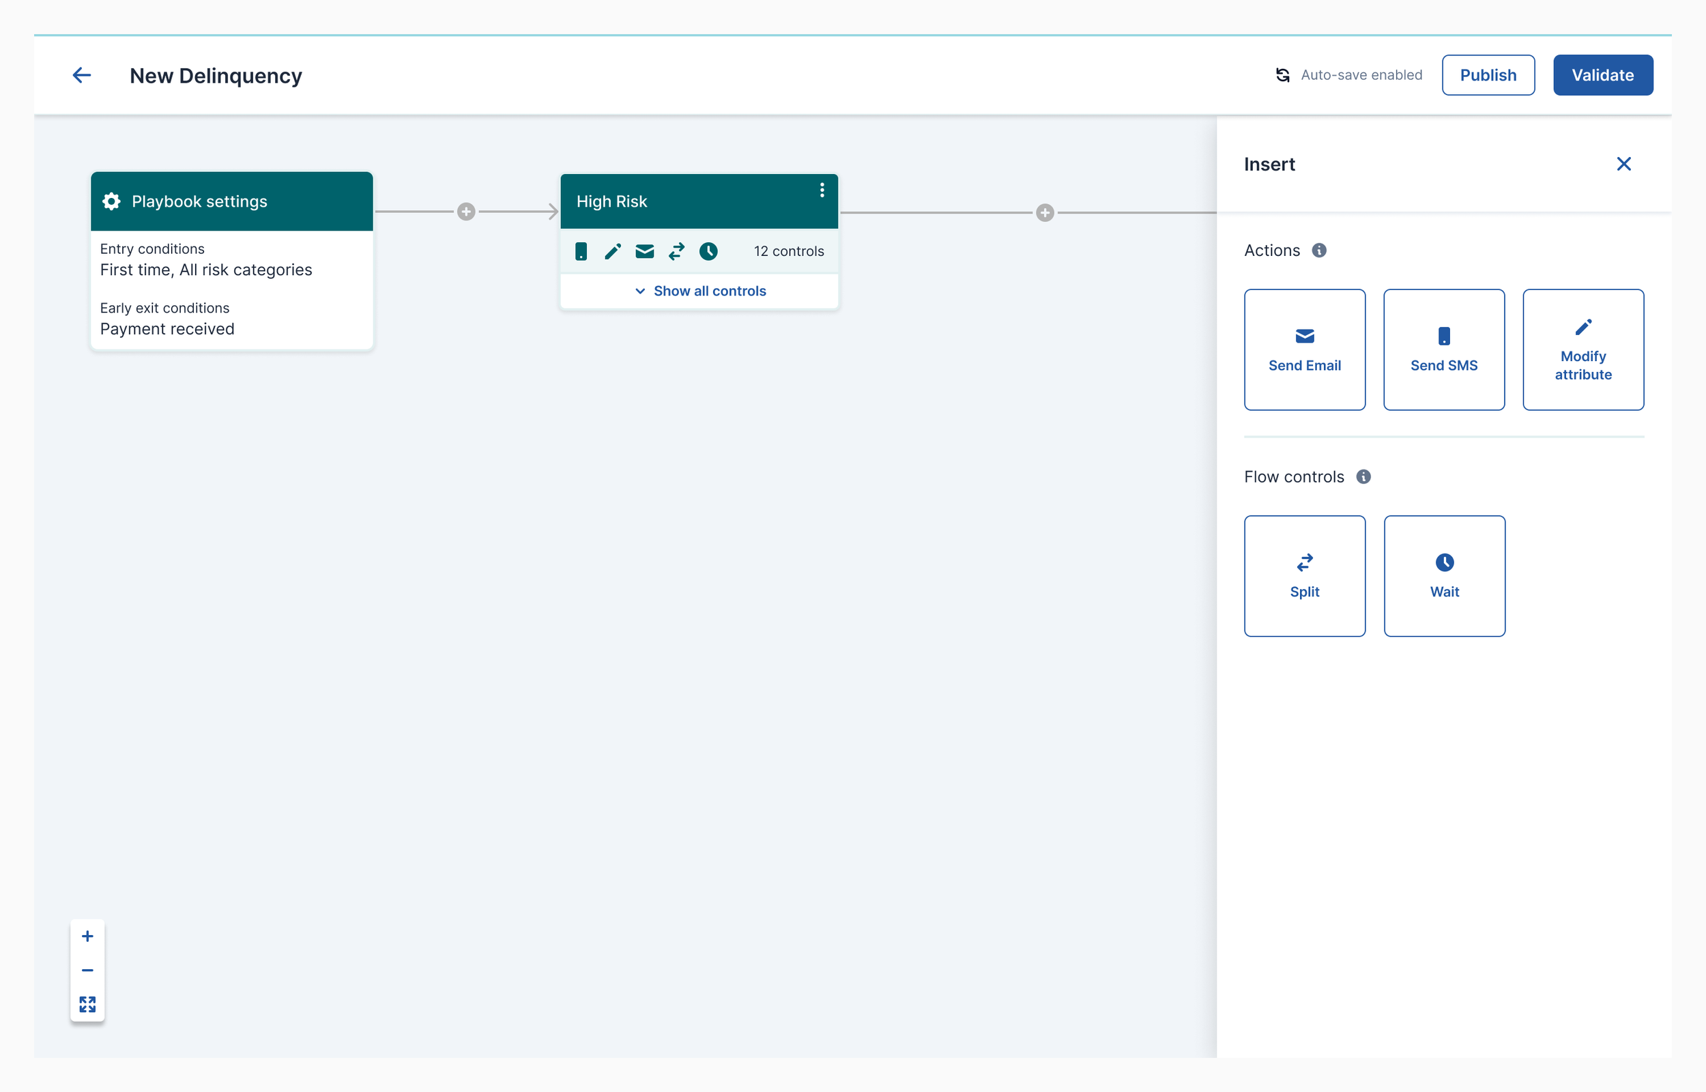Viewport: 1706px width, 1092px height.
Task: Click the envelope icon in High Risk node
Action: [644, 251]
